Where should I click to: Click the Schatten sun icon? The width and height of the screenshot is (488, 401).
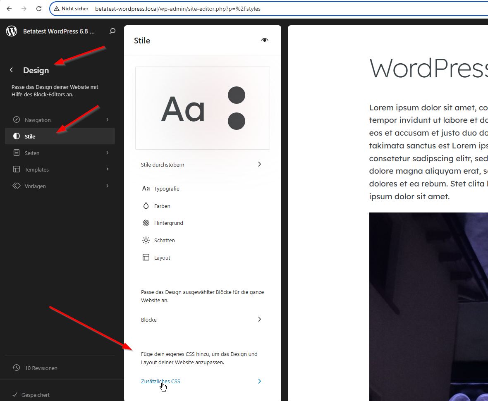click(x=146, y=240)
